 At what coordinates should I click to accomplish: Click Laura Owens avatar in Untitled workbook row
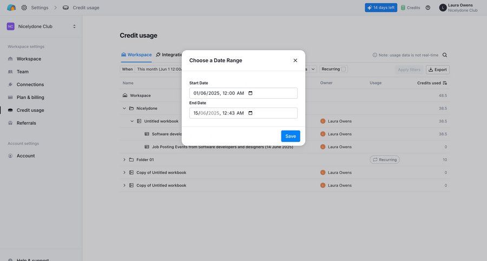(323, 121)
